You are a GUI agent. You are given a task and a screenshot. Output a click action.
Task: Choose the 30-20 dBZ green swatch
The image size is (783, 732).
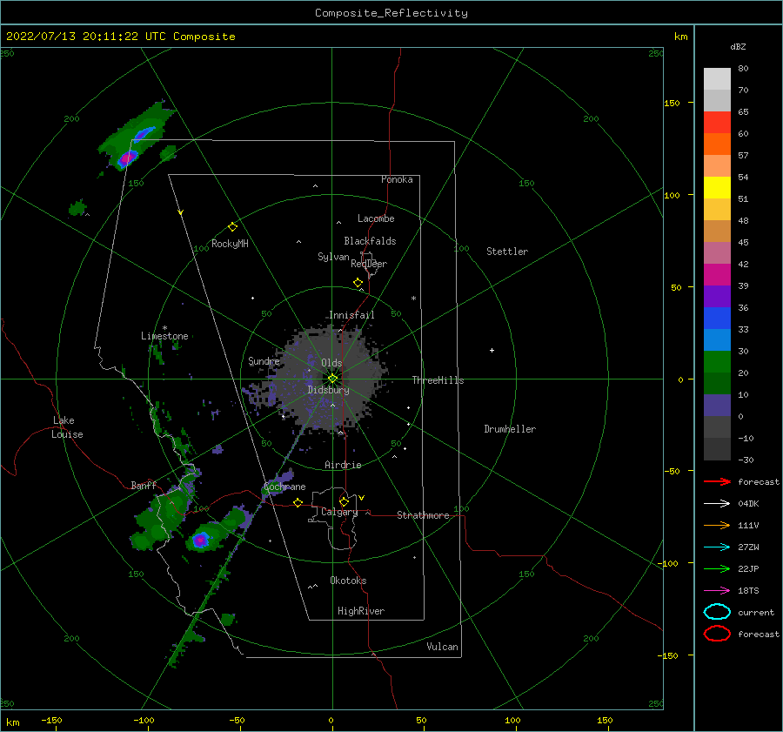tap(717, 362)
